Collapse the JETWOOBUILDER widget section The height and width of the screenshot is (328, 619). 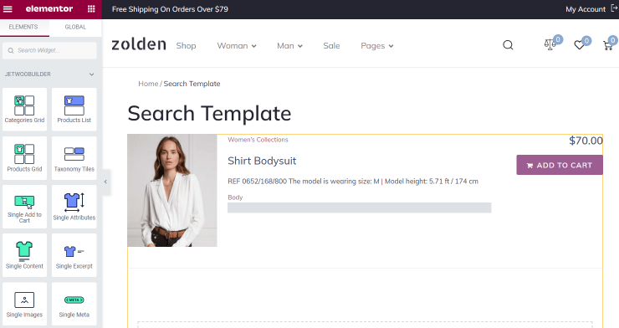click(91, 74)
